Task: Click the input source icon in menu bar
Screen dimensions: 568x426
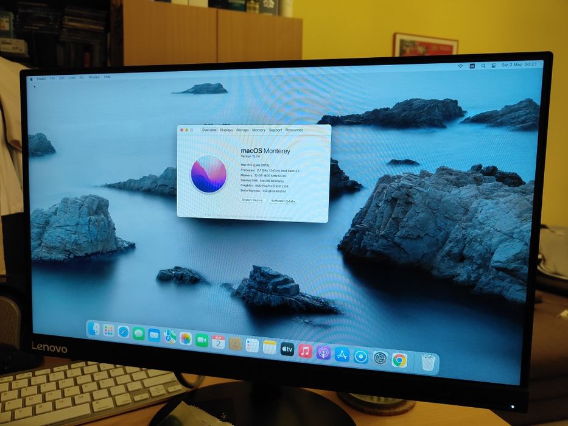Action: pyautogui.click(x=472, y=66)
